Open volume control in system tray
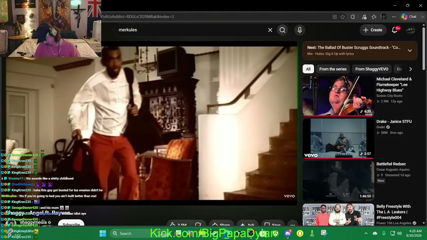The width and height of the screenshot is (427, 240). click(x=400, y=233)
